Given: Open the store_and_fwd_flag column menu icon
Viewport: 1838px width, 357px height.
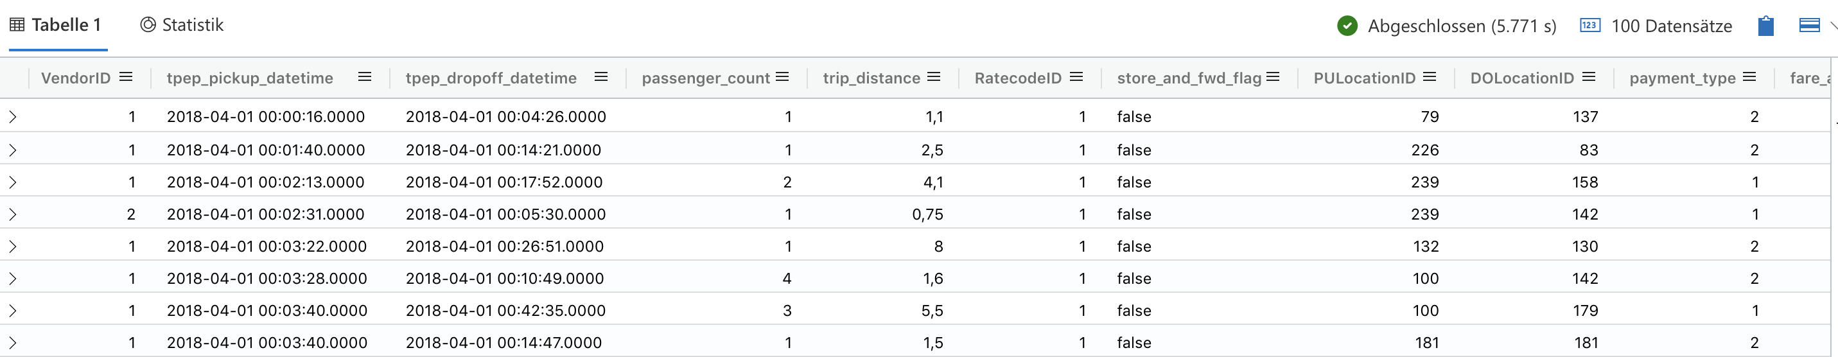Looking at the screenshot, I should click(1273, 77).
